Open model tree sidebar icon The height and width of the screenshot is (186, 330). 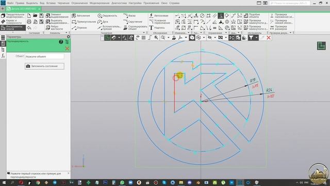[x=3, y=50]
